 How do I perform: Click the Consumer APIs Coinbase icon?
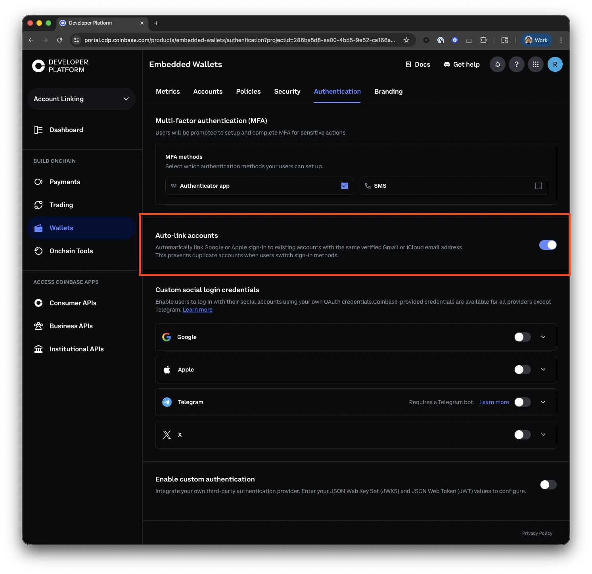(38, 302)
